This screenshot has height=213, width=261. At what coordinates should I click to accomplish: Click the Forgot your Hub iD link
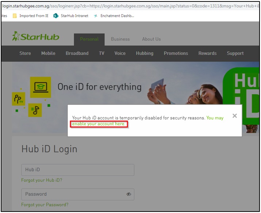pyautogui.click(x=42, y=180)
